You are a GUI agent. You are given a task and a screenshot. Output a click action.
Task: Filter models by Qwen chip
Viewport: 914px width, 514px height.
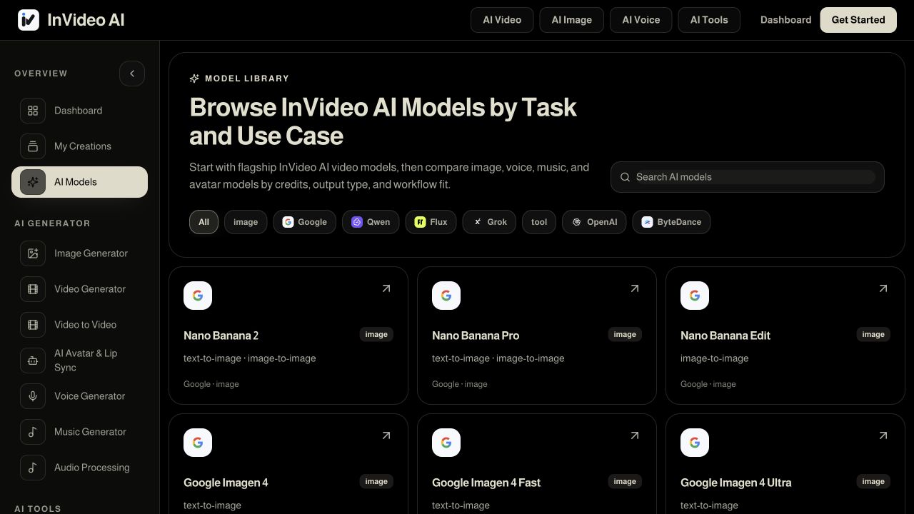[371, 222]
